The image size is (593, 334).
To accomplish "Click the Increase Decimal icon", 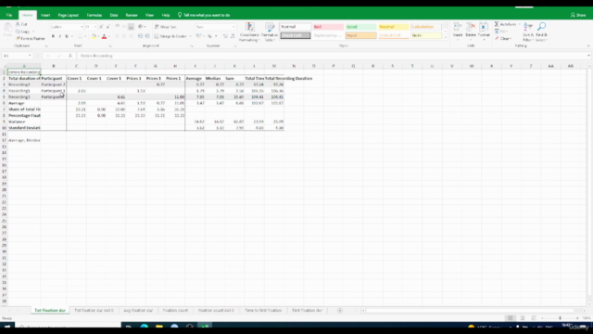I will 225,36.
